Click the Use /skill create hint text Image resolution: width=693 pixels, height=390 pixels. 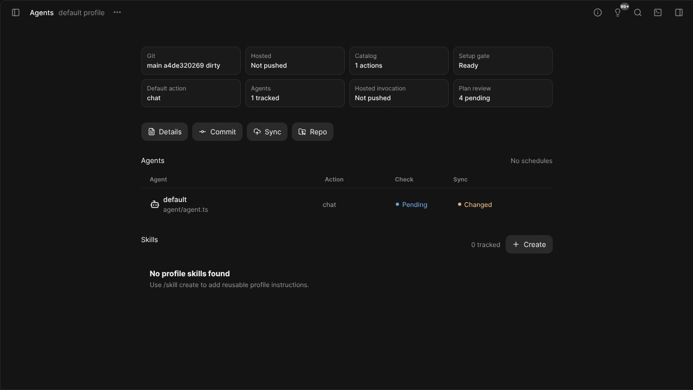point(229,285)
